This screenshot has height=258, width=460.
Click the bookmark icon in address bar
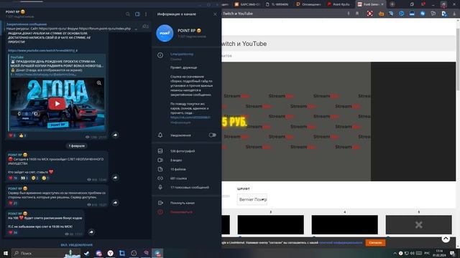[x=357, y=14]
